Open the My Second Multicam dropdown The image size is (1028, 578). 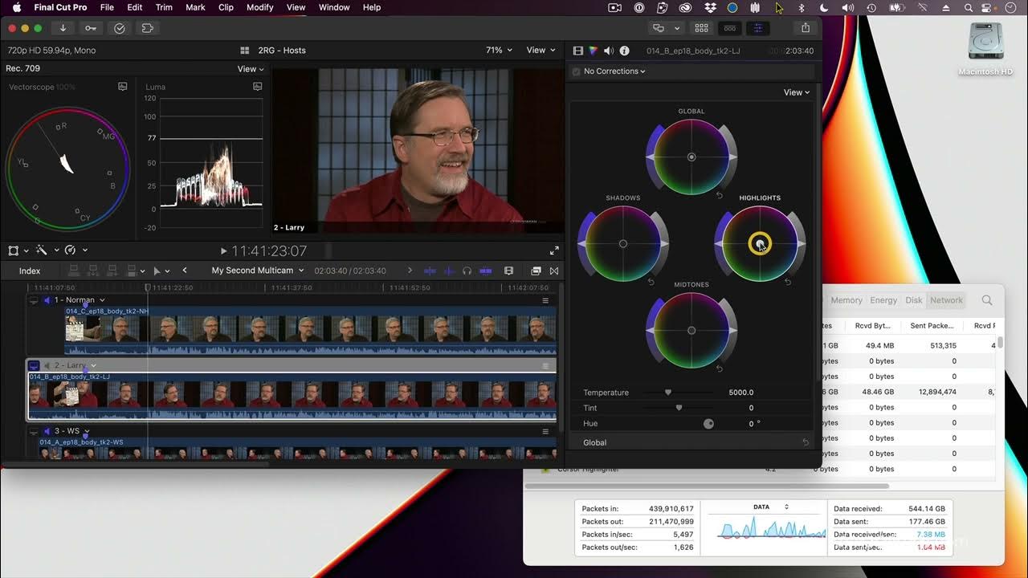click(x=258, y=271)
